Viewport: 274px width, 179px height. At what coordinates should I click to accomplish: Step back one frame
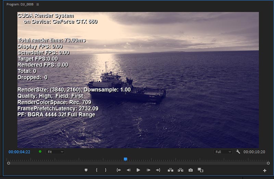tap(128, 170)
